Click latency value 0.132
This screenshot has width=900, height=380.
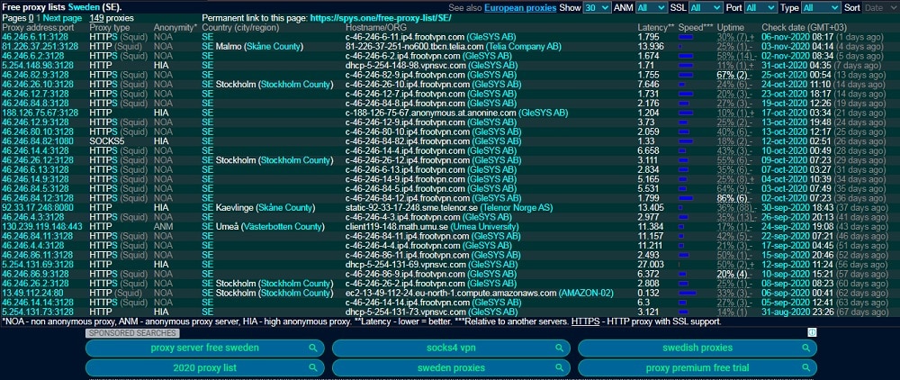pos(649,293)
